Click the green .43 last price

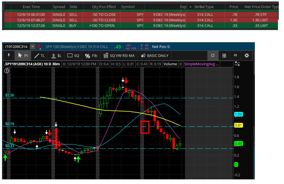(x=117, y=47)
